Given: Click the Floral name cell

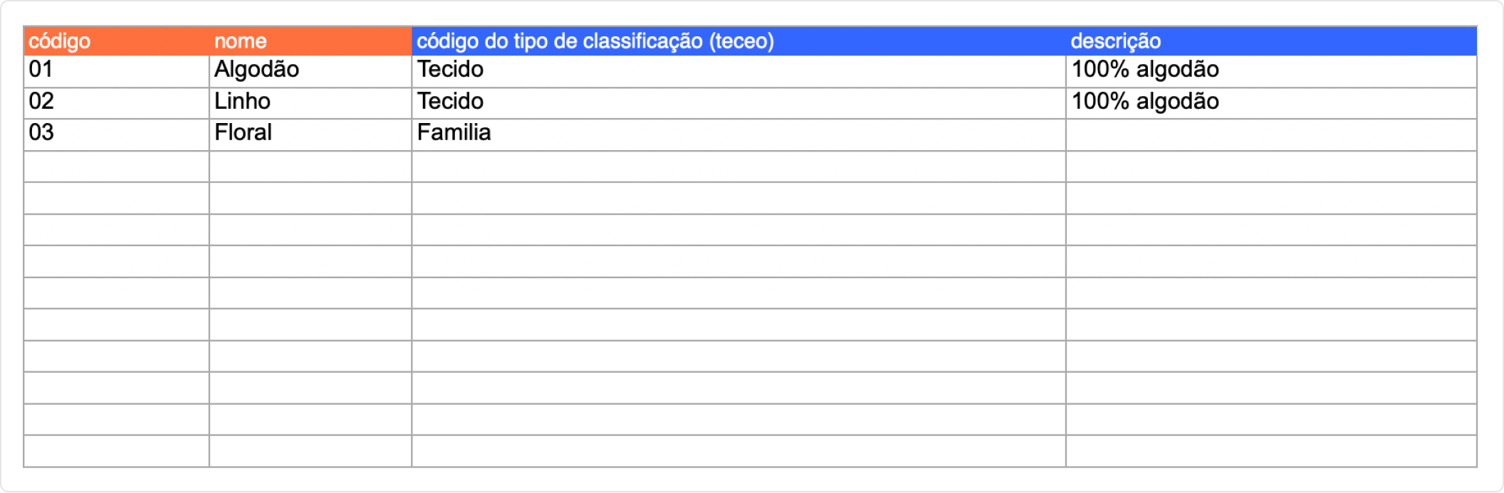Looking at the screenshot, I should coord(310,134).
